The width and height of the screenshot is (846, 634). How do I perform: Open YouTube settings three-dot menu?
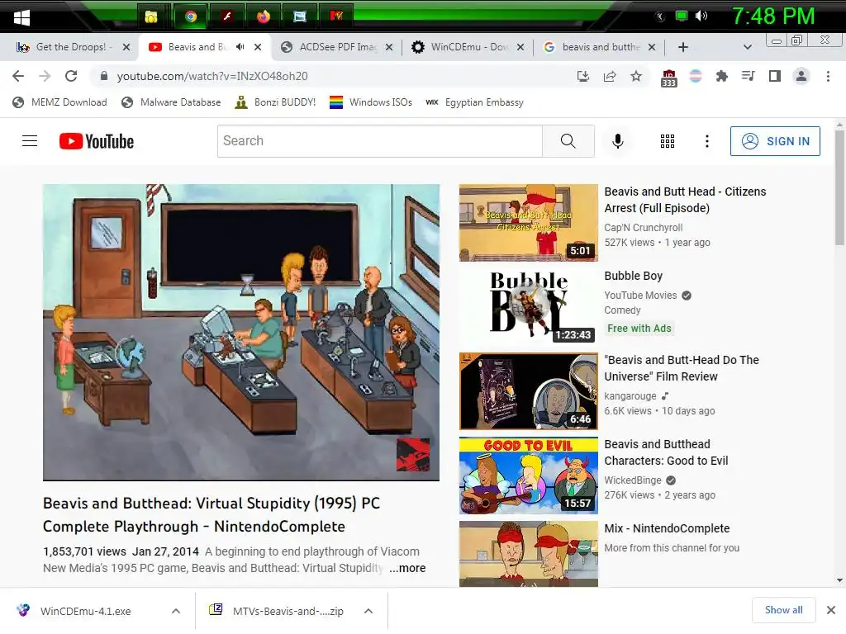click(707, 141)
